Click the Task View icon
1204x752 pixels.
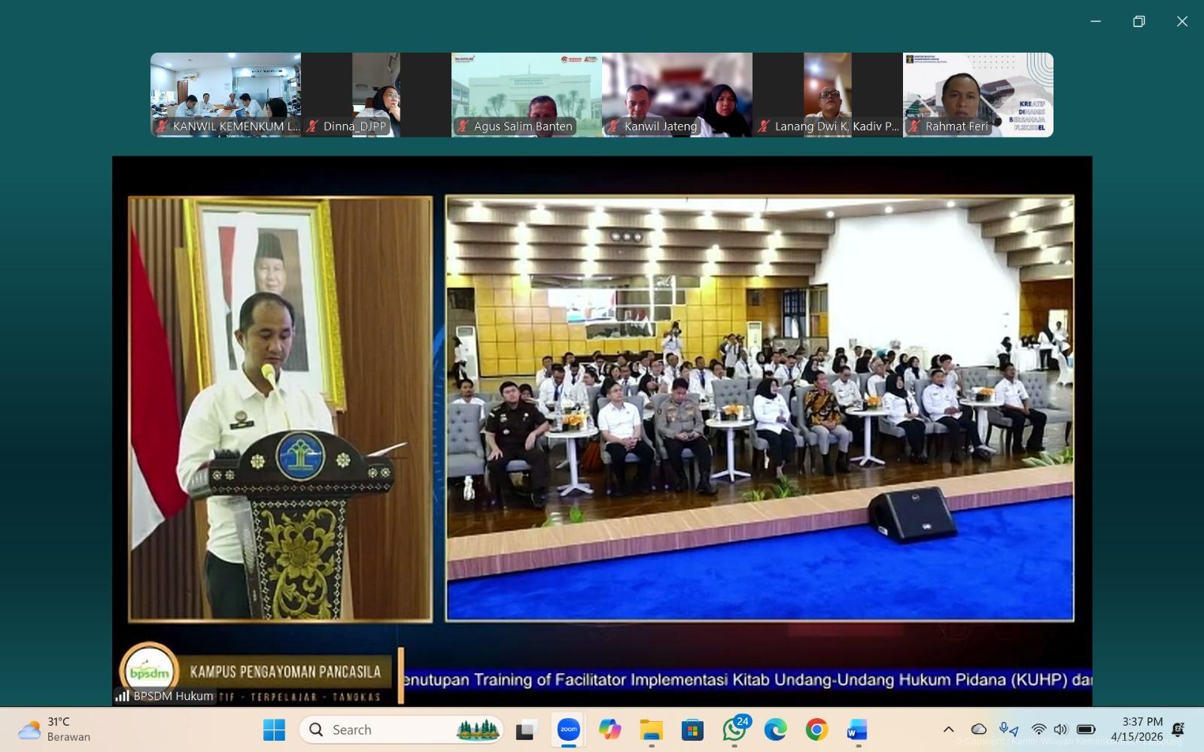(527, 729)
